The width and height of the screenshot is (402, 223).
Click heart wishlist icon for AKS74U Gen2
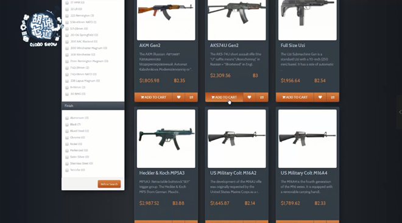click(x=250, y=97)
